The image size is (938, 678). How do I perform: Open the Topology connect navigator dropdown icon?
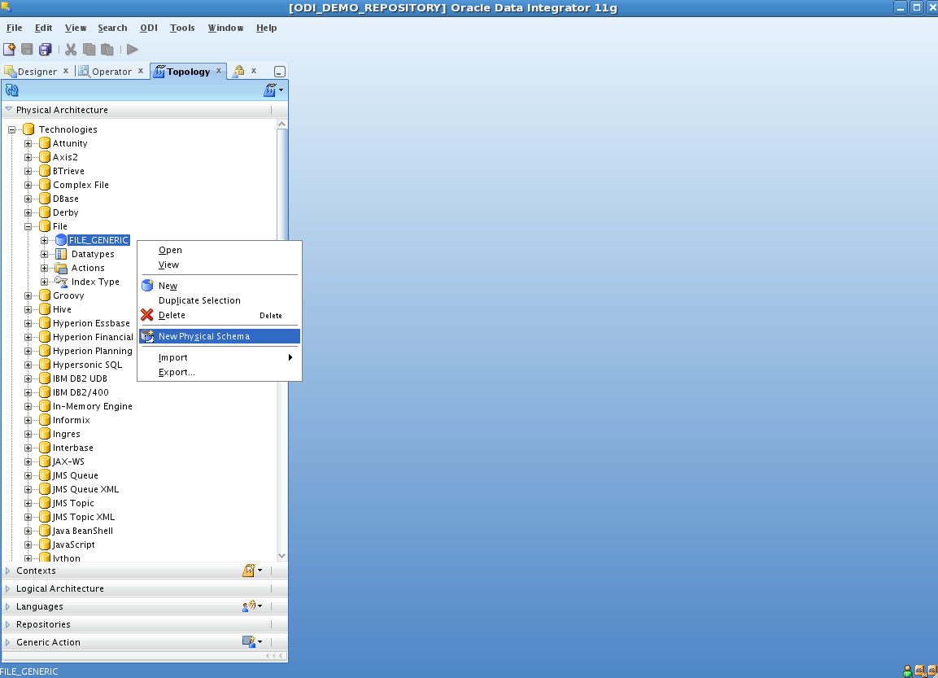(x=273, y=90)
